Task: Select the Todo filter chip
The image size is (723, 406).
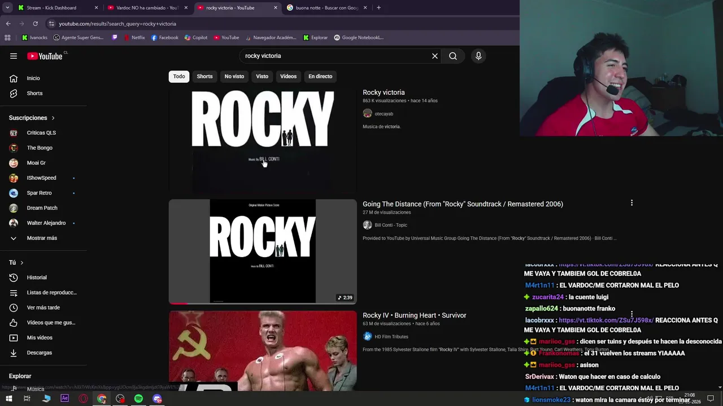Action: 179,76
